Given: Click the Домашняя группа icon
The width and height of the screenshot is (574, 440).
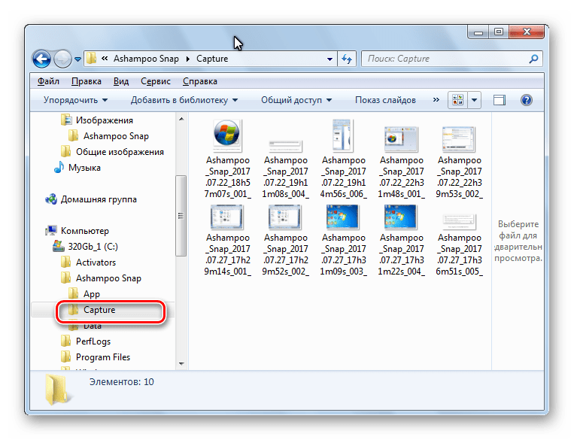Looking at the screenshot, I should (x=51, y=199).
